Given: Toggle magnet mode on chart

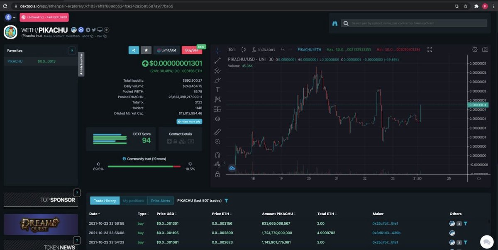Looking at the screenshot, I should [x=217, y=155].
